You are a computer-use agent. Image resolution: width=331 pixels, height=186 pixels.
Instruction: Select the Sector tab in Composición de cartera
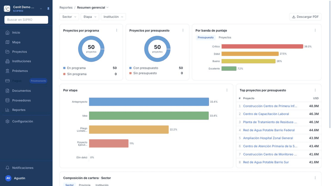coord(70,185)
